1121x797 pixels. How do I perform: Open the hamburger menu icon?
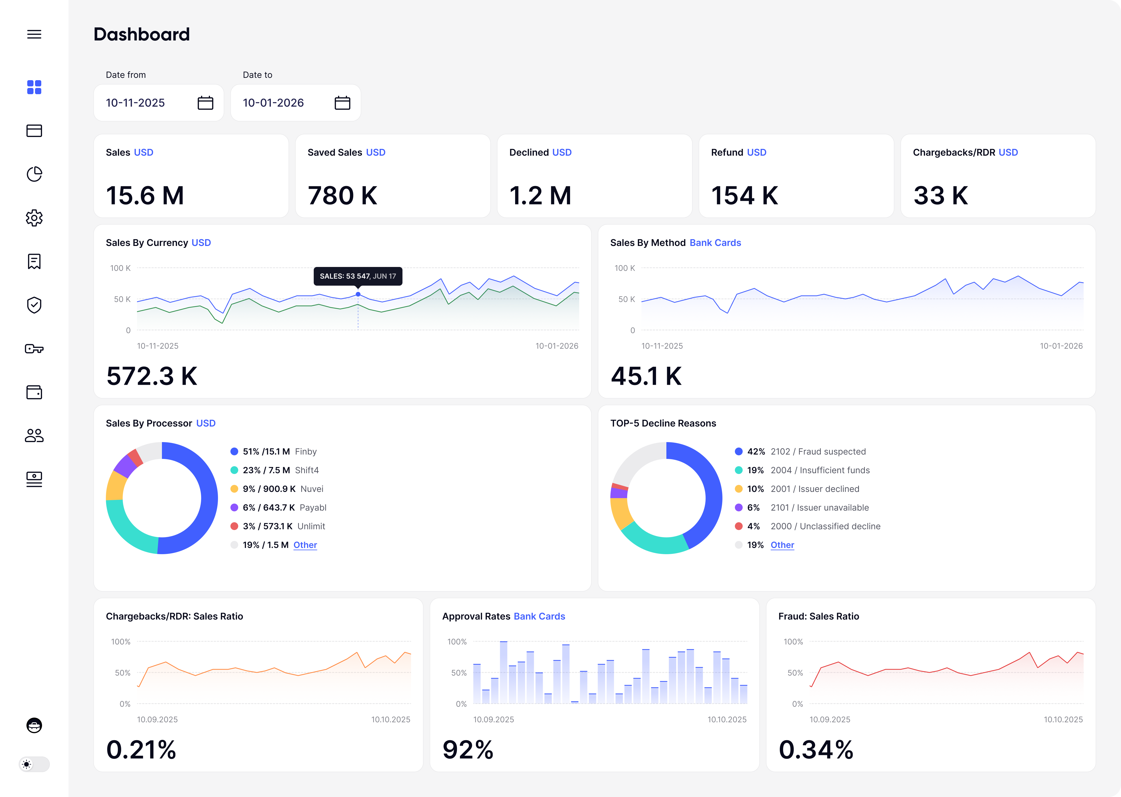point(34,34)
